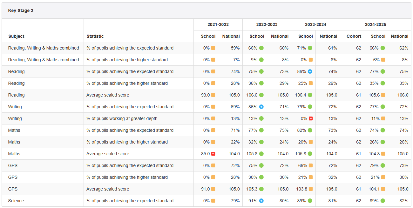This screenshot has width=413, height=208.
Task: Click orange square beside Maths 104.3 score
Action: (383, 154)
